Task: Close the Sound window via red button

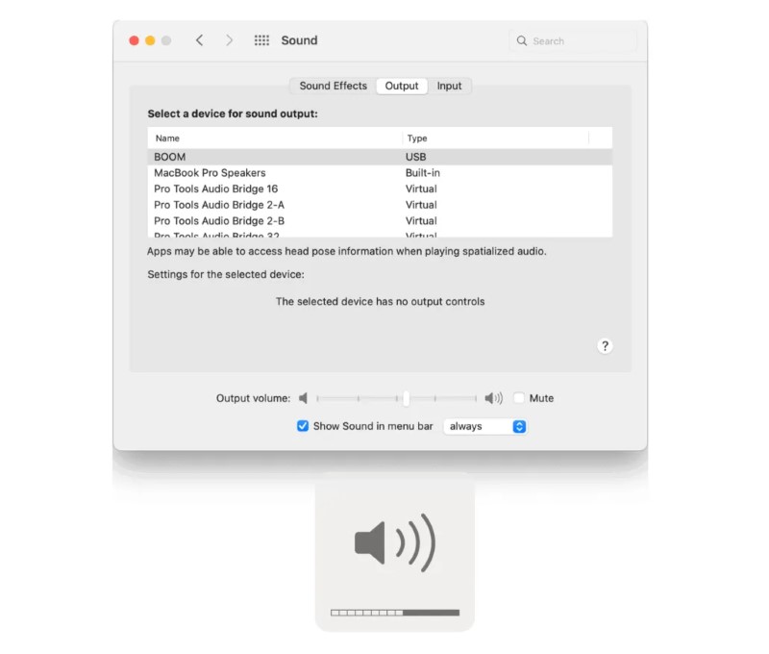Action: pos(134,40)
